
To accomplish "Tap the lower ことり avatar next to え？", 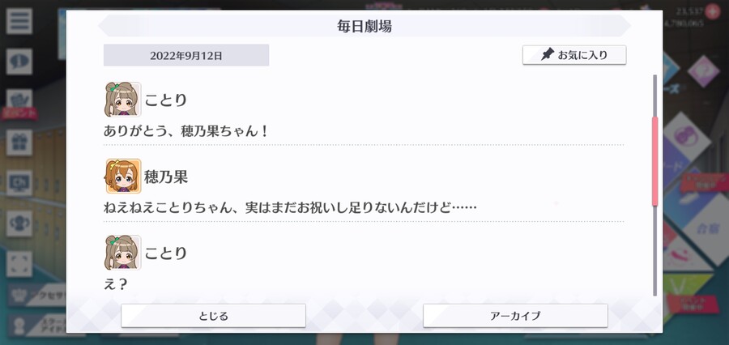I will point(123,253).
